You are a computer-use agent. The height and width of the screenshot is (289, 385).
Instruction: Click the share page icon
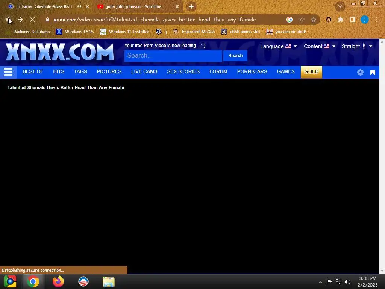(x=302, y=20)
